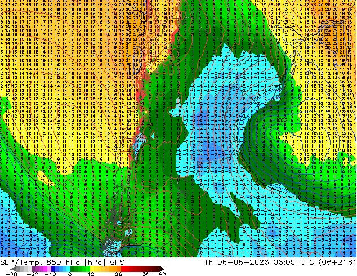Click the '12' label under the color scale
357x276 pixels.
91,274
